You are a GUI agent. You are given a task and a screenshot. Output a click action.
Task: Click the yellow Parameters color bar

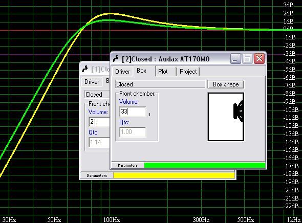click(x=174, y=175)
